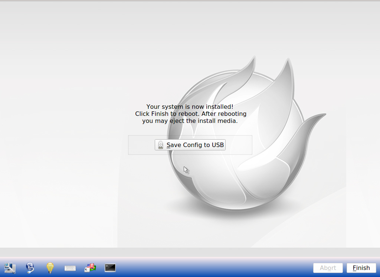Click the "Click Finish to reboot. After rebooting" line
Image resolution: width=380 pixels, height=277 pixels.
[191, 114]
